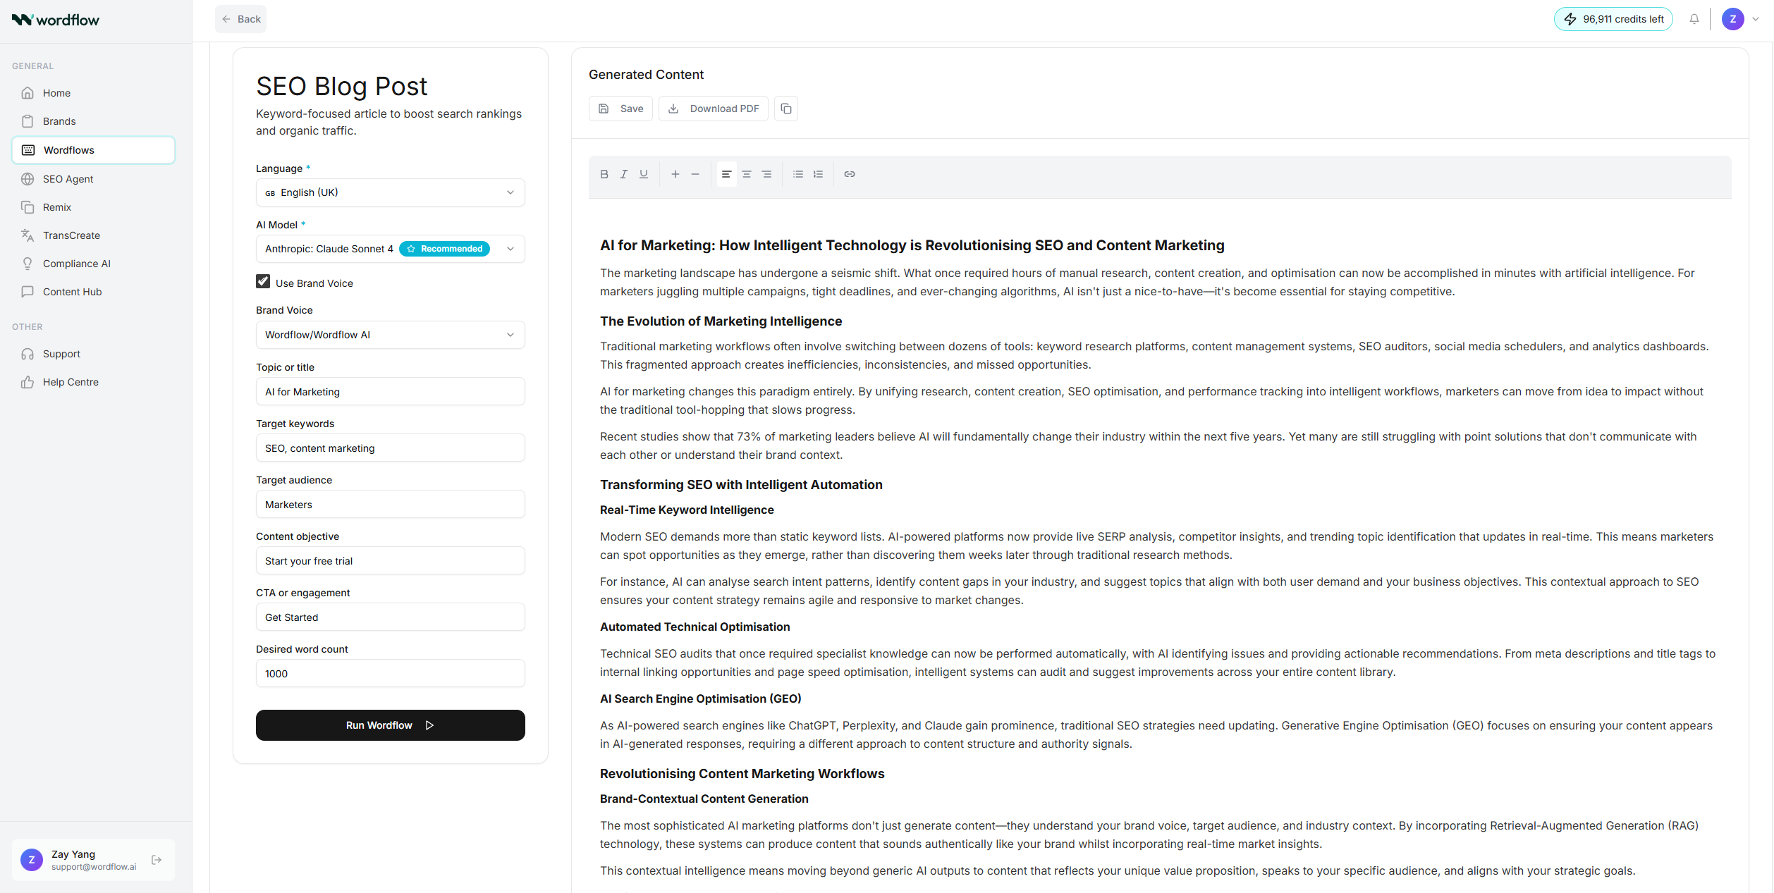1774x893 pixels.
Task: Click the Download PDF button
Action: point(714,109)
